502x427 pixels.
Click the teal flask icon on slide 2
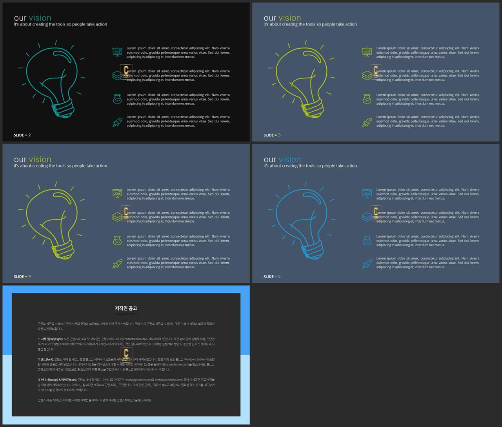pos(117,99)
